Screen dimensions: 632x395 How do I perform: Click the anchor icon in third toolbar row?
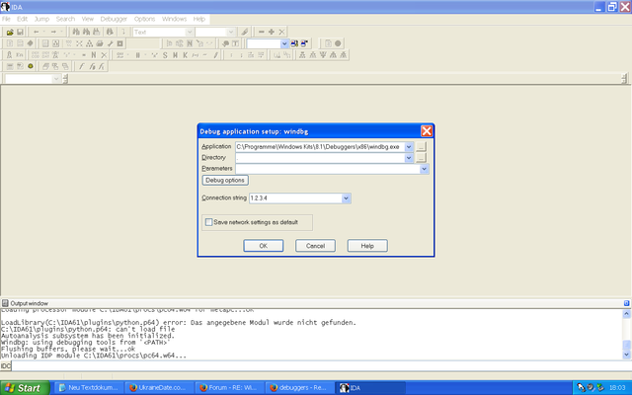click(x=9, y=55)
